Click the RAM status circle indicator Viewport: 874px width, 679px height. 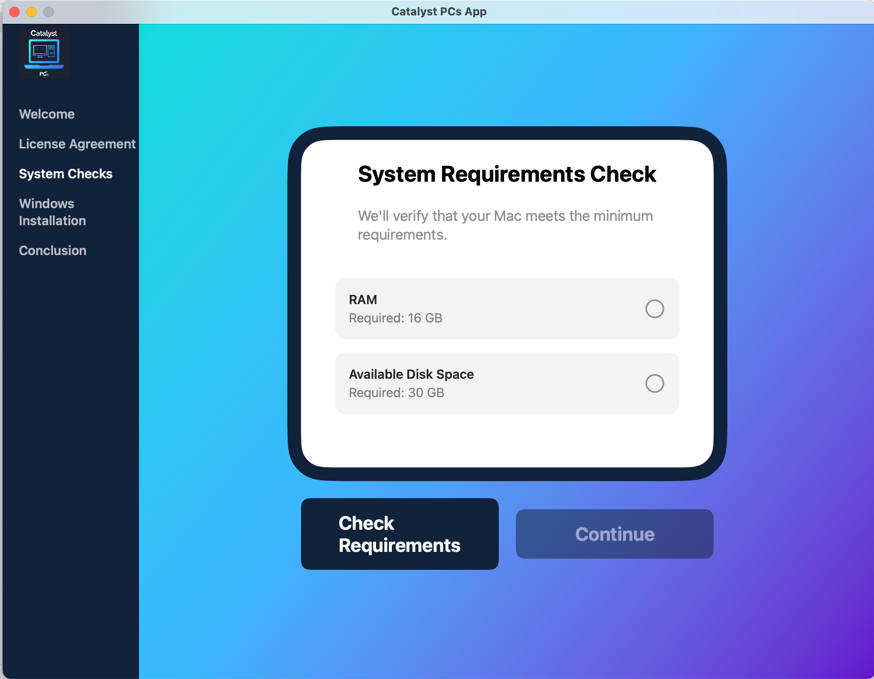click(654, 309)
